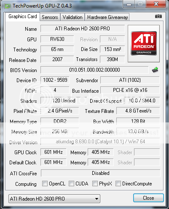Check the PhysX checkbox
The height and width of the screenshot is (209, 169).
click(x=95, y=183)
